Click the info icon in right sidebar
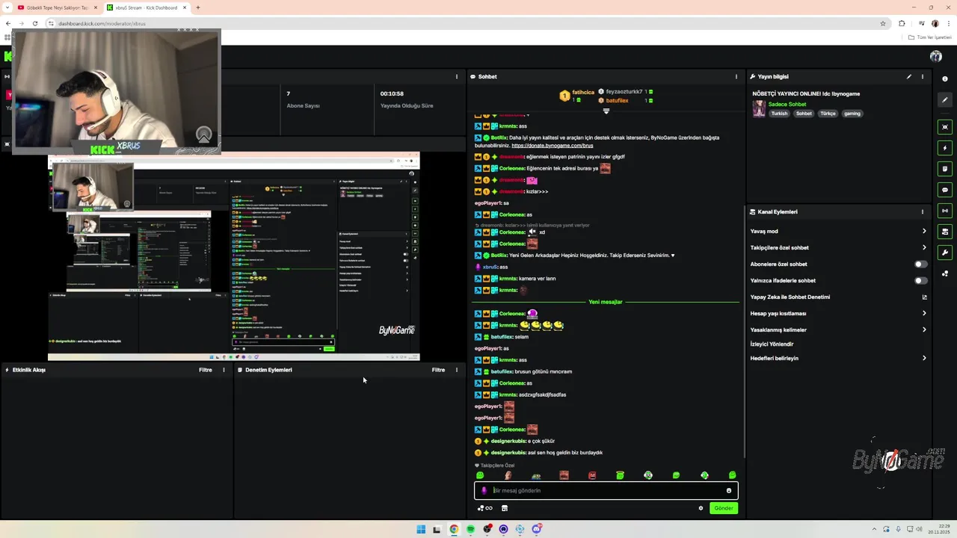Viewport: 957px width, 538px height. 945,78
